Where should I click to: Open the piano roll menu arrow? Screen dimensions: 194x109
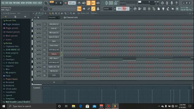coord(33,13)
